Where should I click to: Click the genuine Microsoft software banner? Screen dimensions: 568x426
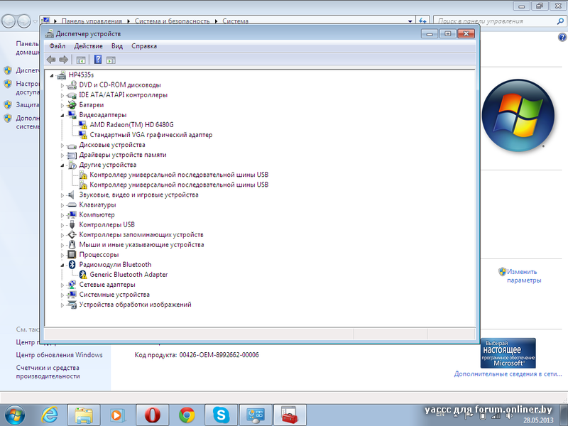tap(508, 353)
